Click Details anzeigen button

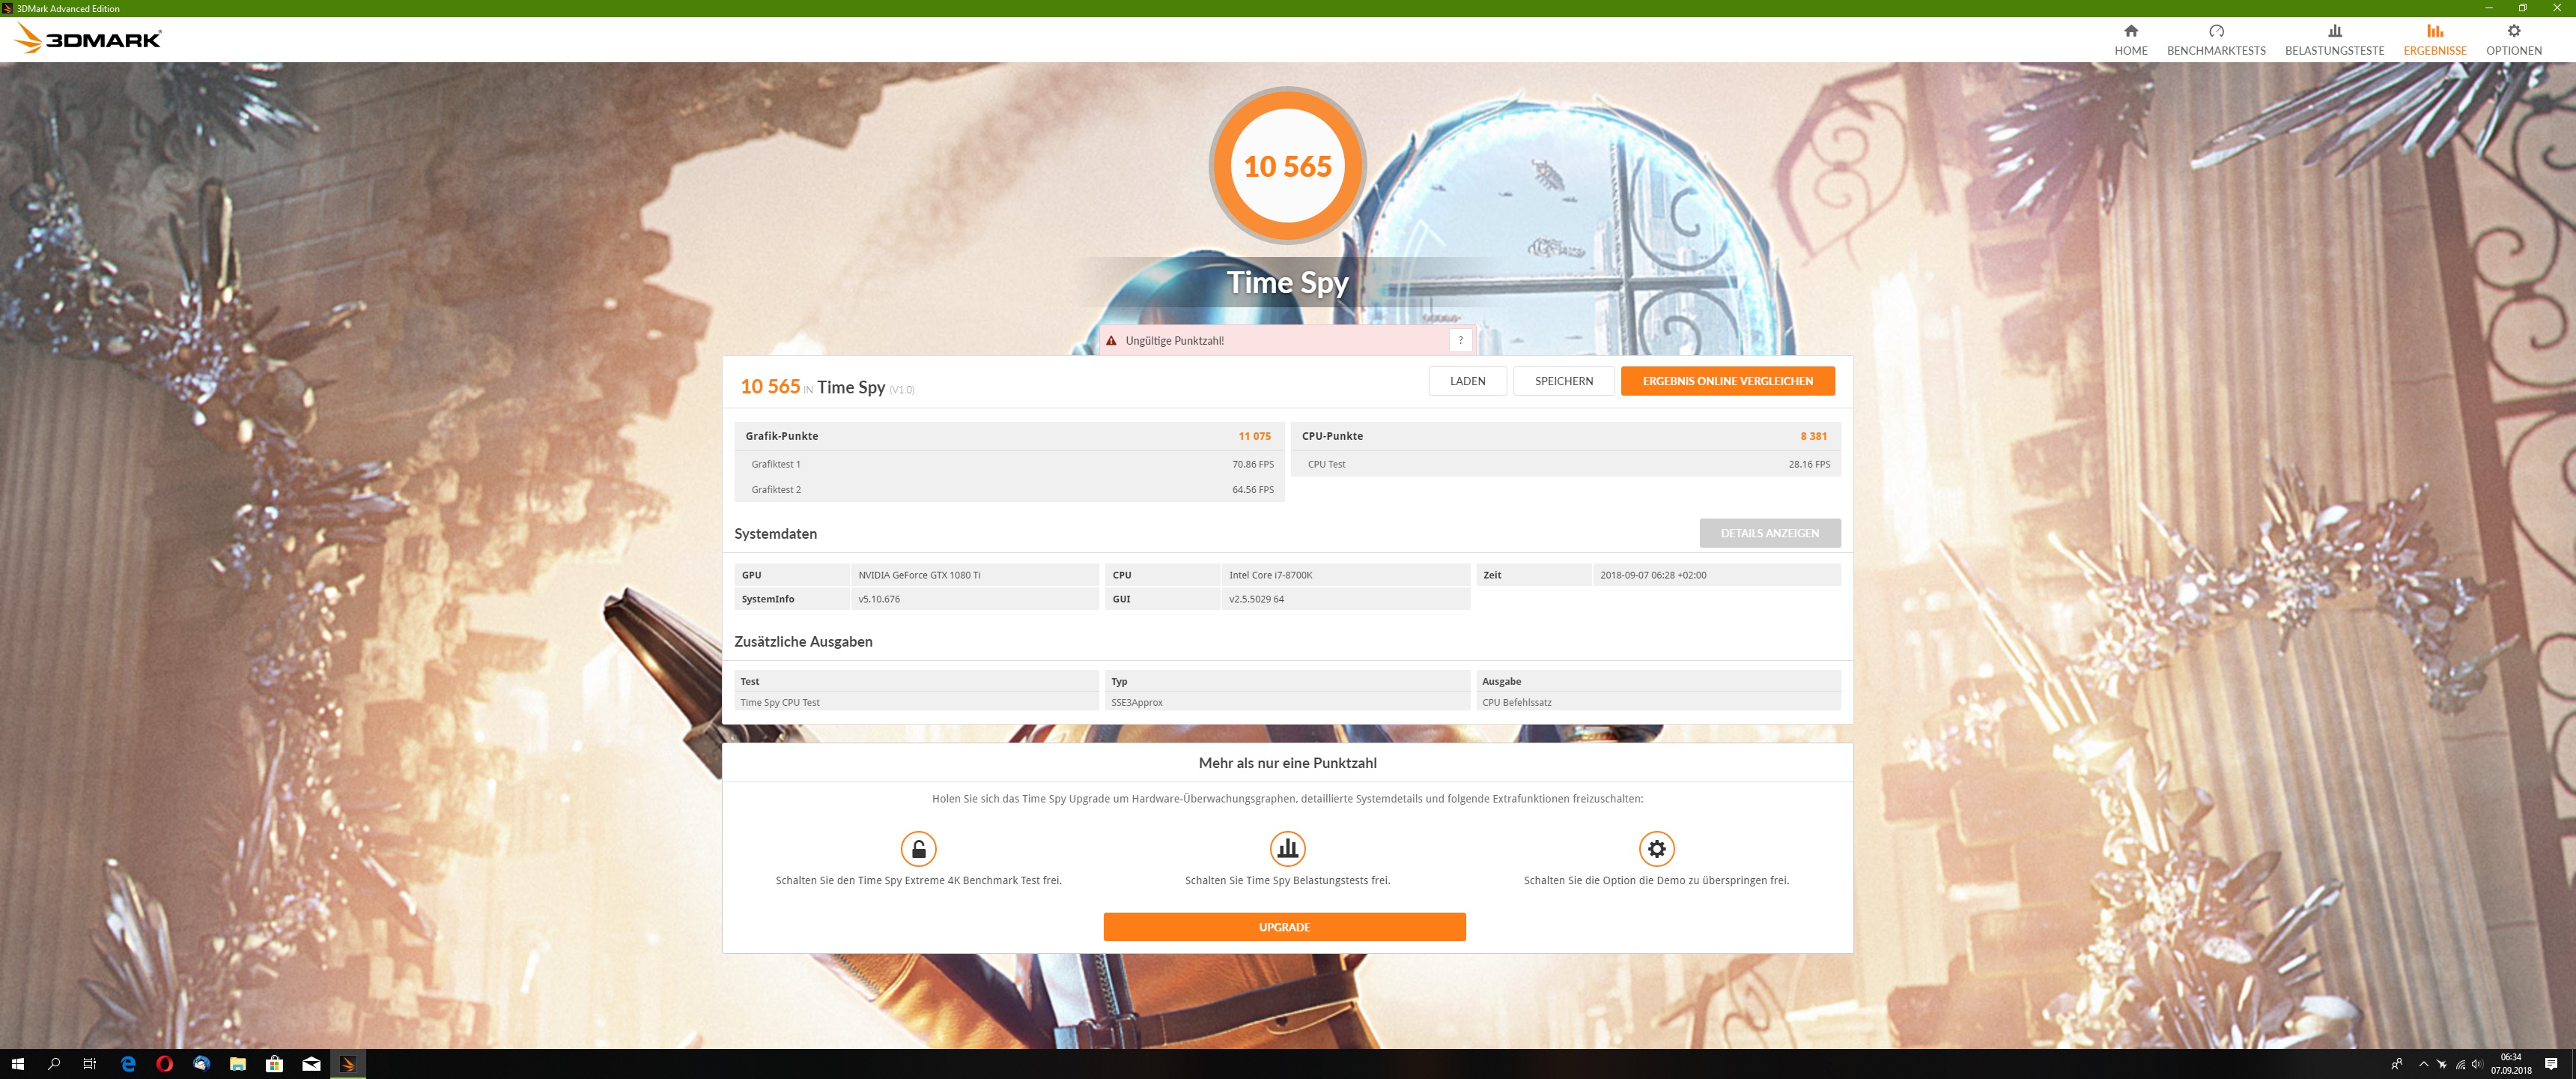point(1768,534)
